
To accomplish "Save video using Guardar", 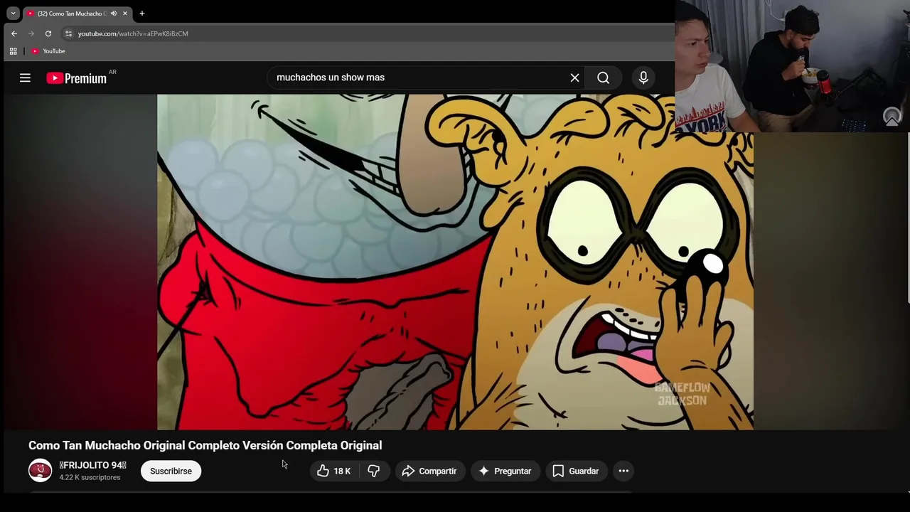I will point(576,471).
